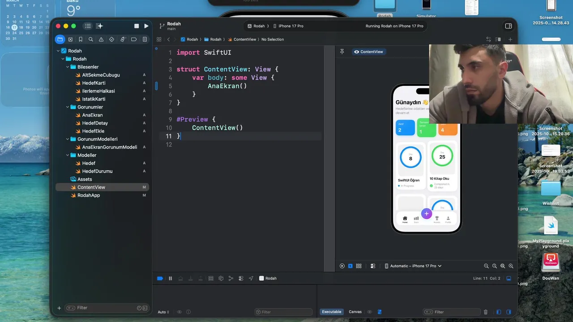Switch preview to Selectable mode

click(x=350, y=266)
